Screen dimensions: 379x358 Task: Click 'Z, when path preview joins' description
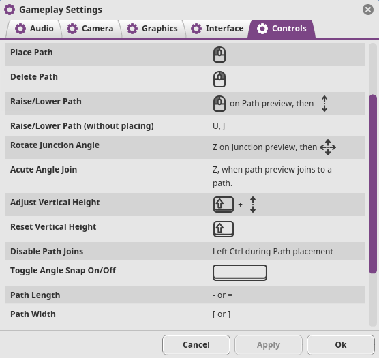pos(272,176)
